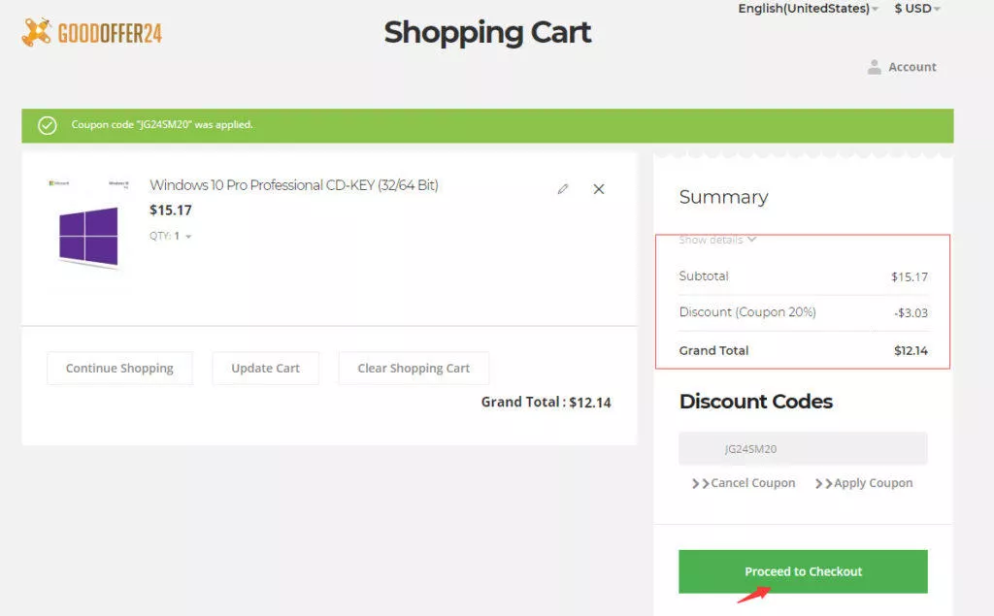Screen dimensions: 994x616
Task: Open the language dropdown English(UnitedStates)
Action: click(808, 8)
